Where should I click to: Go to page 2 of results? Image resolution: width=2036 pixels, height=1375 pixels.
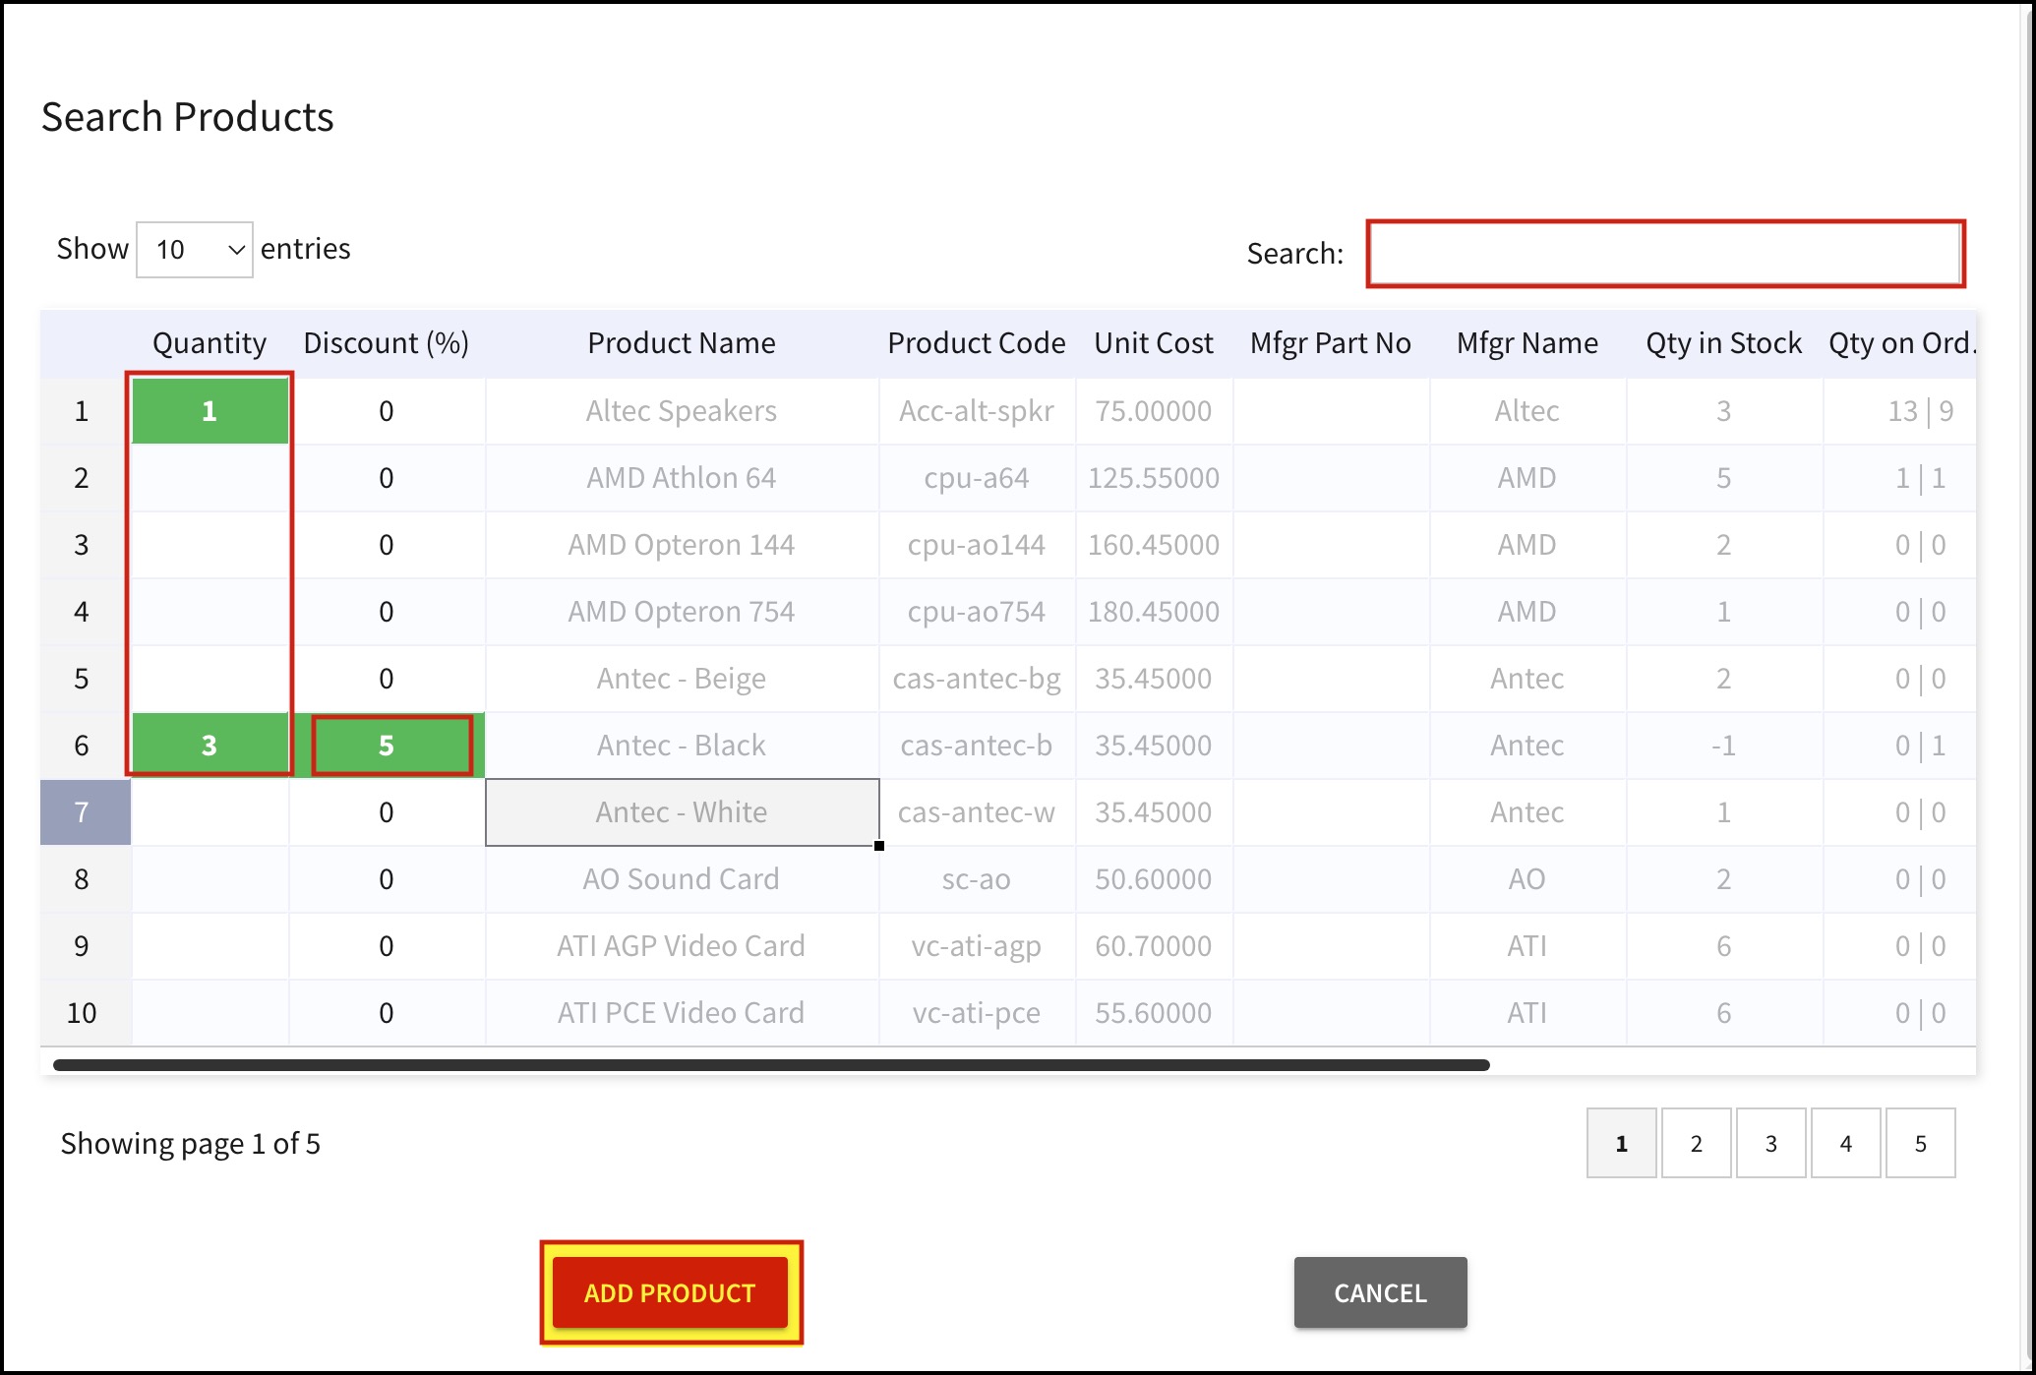point(1696,1143)
